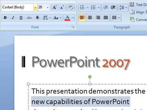Screen dimensions: 147x110
Task: Open the font color dropdown arrow
Action: tap(73, 18)
